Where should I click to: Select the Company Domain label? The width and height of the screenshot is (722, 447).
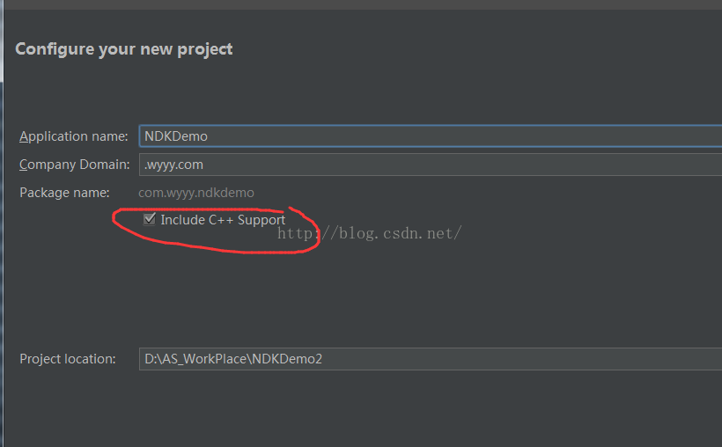(75, 165)
